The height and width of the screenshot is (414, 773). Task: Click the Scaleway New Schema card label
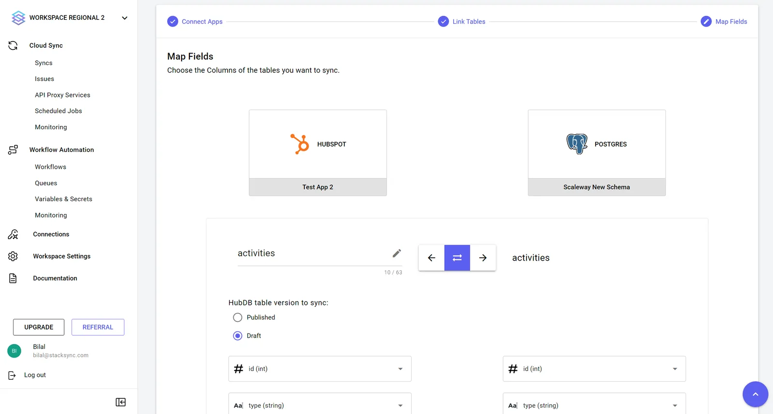(597, 187)
